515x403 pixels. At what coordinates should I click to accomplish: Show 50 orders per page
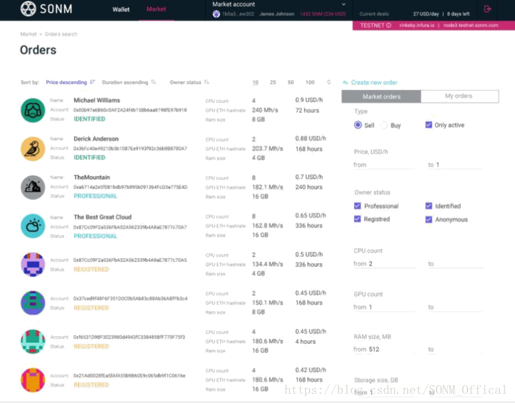(x=290, y=83)
